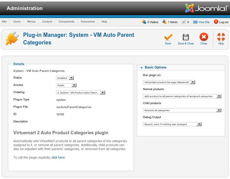Open the Normal products dropdown

click(x=182, y=96)
